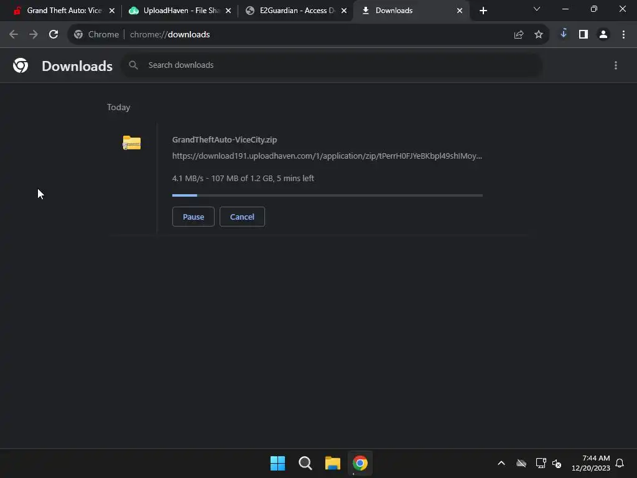Open File Explorer from taskbar

click(x=333, y=463)
